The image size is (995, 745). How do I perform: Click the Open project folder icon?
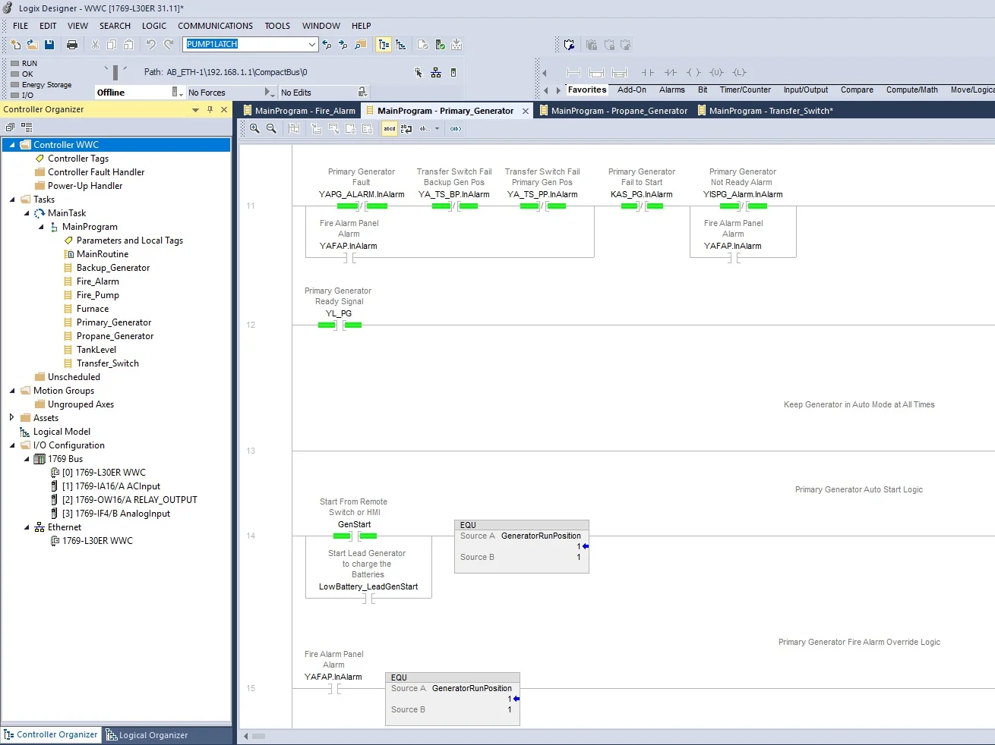(32, 45)
